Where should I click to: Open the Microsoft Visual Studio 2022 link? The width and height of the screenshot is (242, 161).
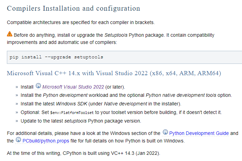coord(73,87)
